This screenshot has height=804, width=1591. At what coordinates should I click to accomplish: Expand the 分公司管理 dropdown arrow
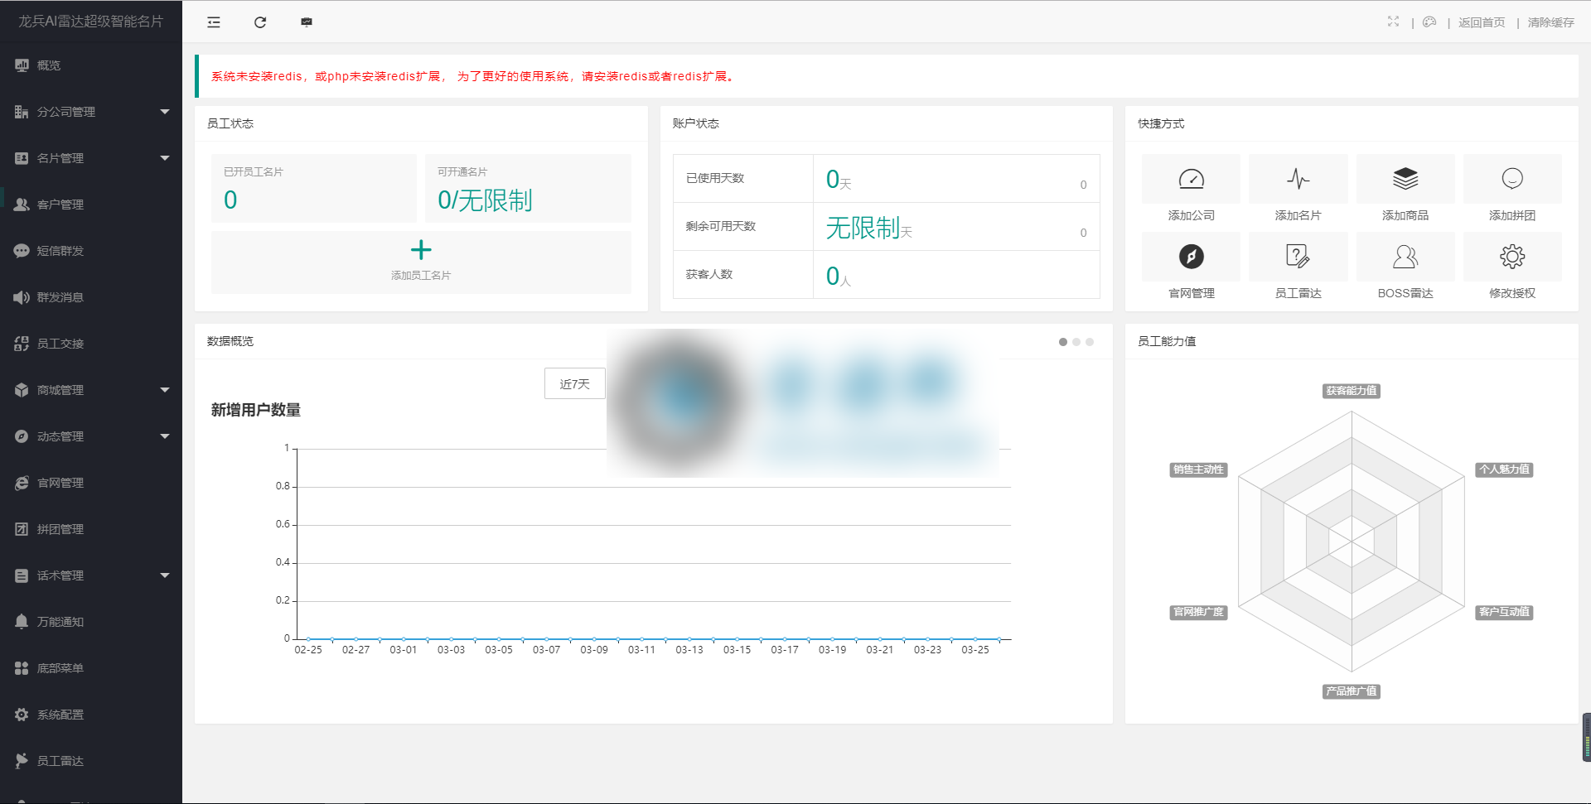click(x=165, y=112)
